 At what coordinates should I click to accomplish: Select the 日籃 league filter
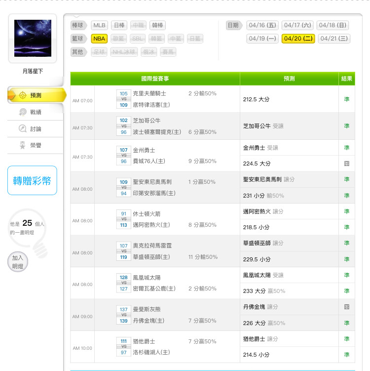tap(195, 39)
